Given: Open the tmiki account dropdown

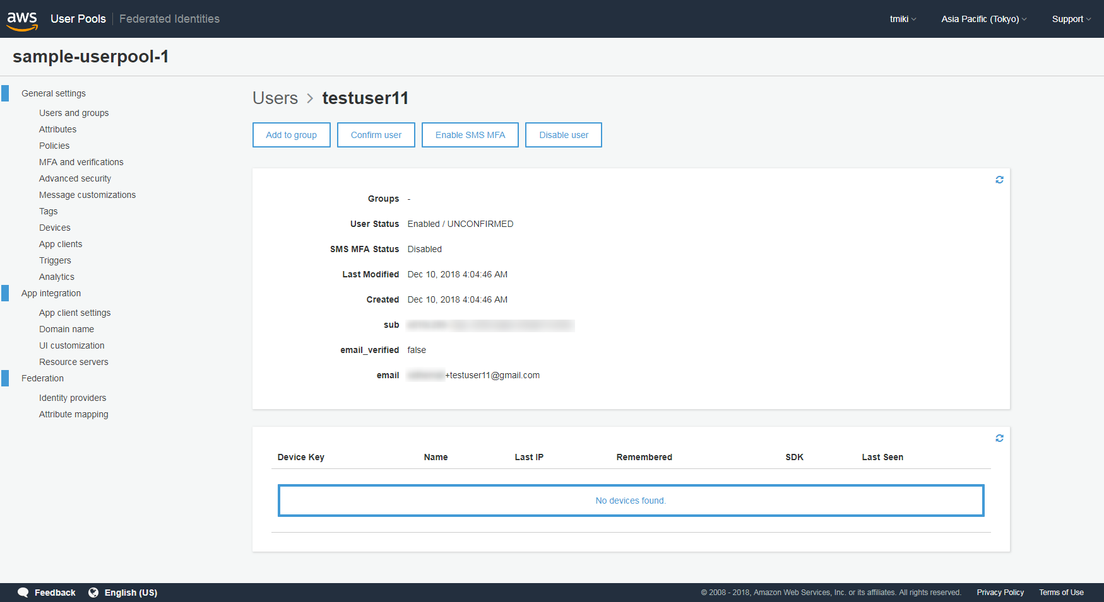Looking at the screenshot, I should point(902,19).
